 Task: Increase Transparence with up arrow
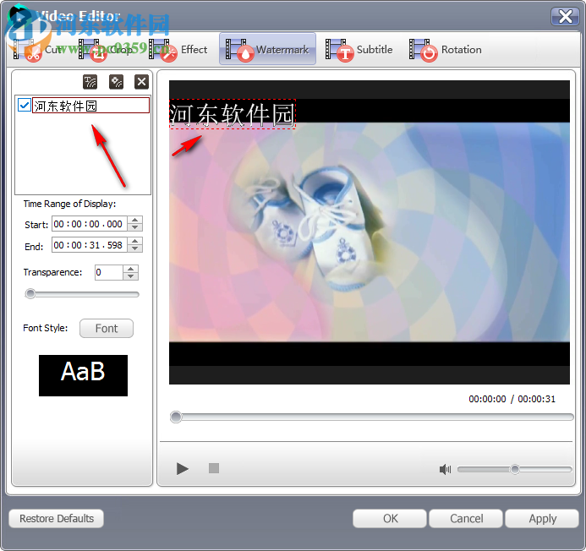click(x=130, y=269)
